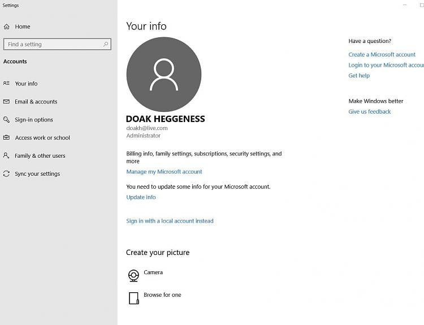Image resolution: width=424 pixels, height=325 pixels.
Task: Click the Family & other users person icon
Action: click(x=6, y=155)
